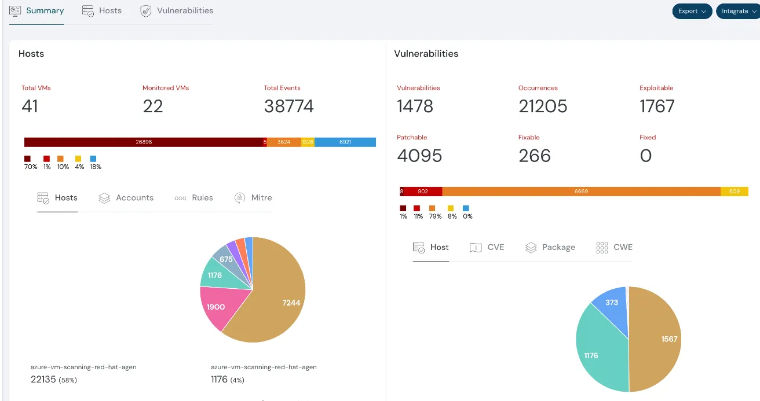760x401 pixels.
Task: Click the CWE grid icon
Action: pos(602,248)
